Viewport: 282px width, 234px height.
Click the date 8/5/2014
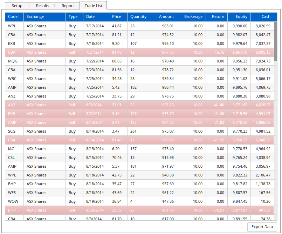(94, 105)
